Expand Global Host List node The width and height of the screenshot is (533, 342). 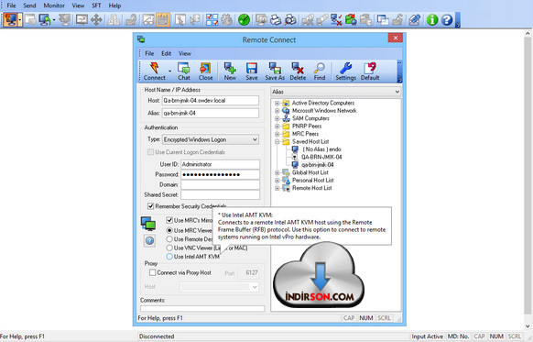point(277,172)
